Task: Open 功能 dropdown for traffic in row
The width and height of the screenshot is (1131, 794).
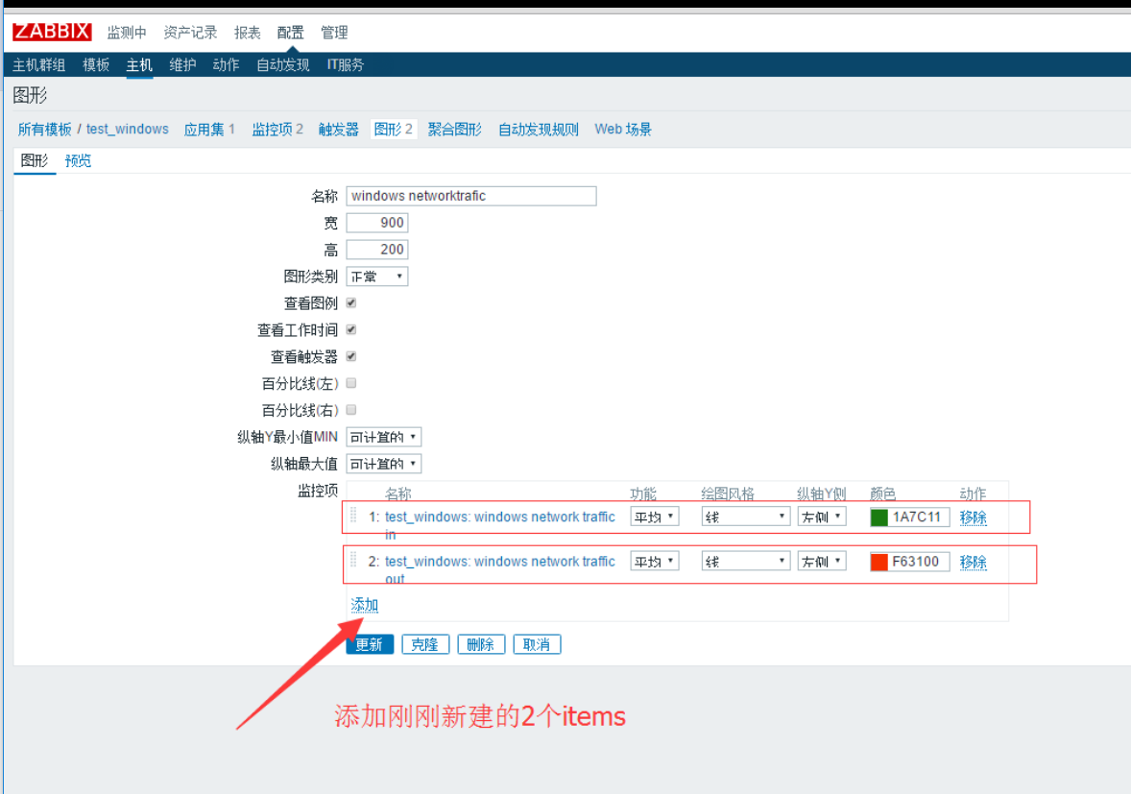Action: click(x=654, y=517)
